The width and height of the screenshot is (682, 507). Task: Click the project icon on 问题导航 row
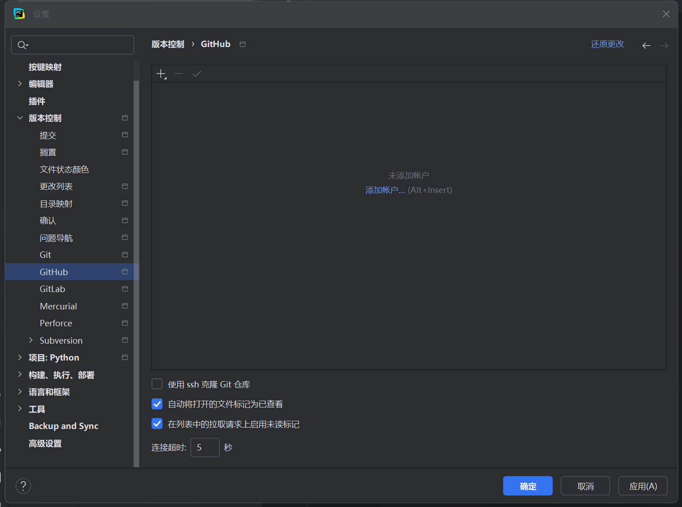[x=125, y=237]
